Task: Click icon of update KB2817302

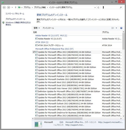Action: click(36, 64)
